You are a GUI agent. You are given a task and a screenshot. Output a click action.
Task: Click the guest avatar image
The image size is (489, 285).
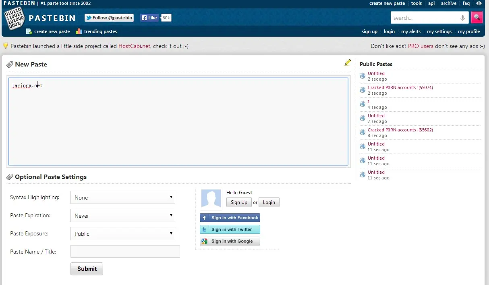pyautogui.click(x=211, y=199)
